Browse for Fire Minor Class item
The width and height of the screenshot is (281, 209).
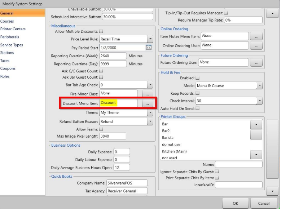pos(148,94)
